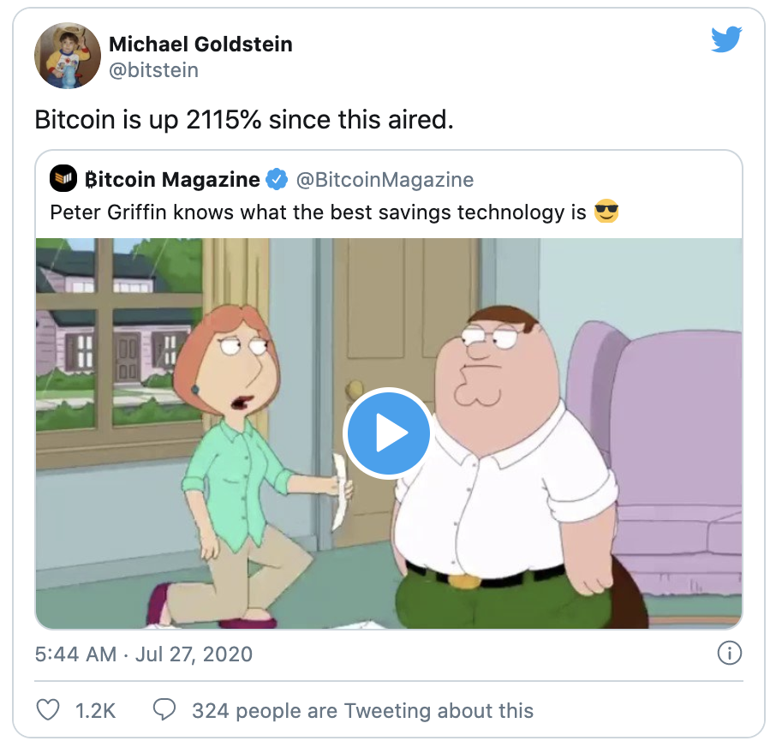Click the Bitcoin Magazine avatar icon

[63, 178]
